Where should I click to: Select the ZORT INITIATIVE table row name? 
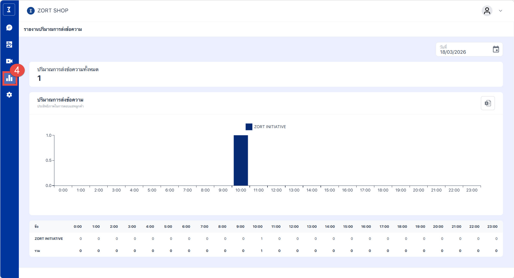coord(49,239)
